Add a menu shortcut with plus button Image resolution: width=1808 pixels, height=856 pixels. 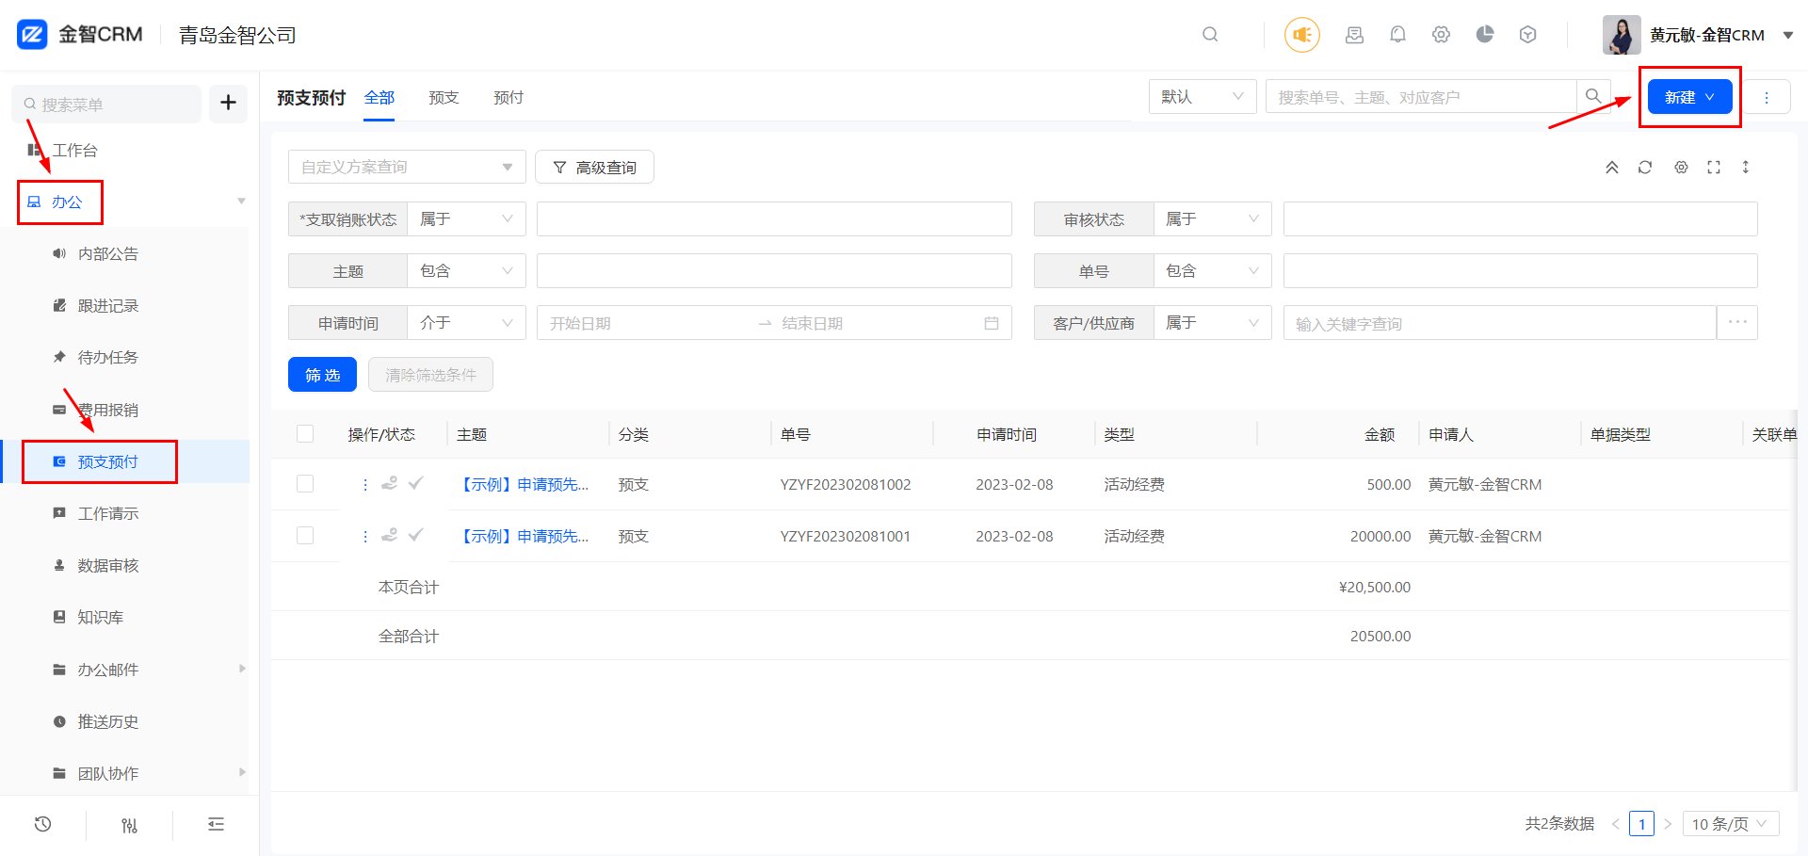tap(228, 103)
